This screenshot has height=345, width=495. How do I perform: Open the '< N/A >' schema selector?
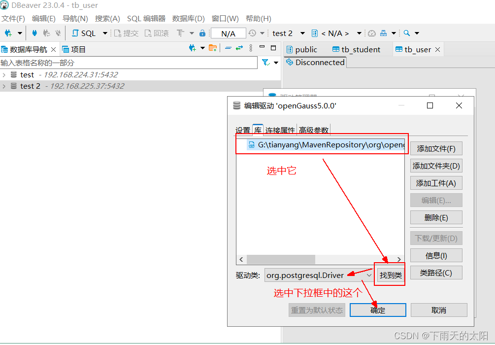point(336,33)
